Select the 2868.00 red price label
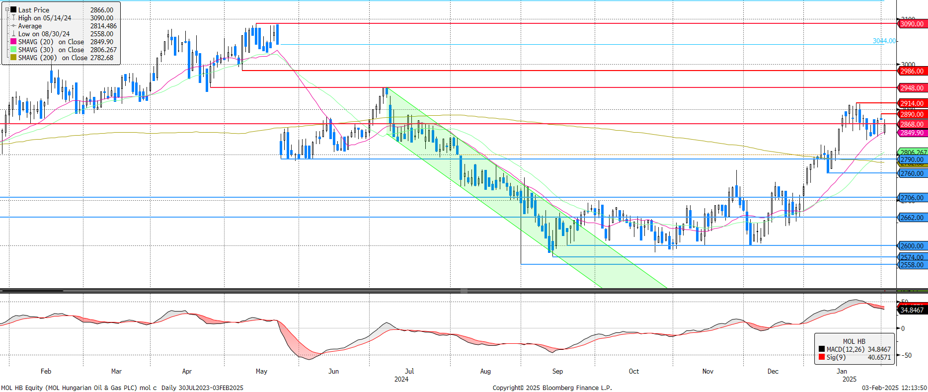Image resolution: width=928 pixels, height=392 pixels. 912,124
